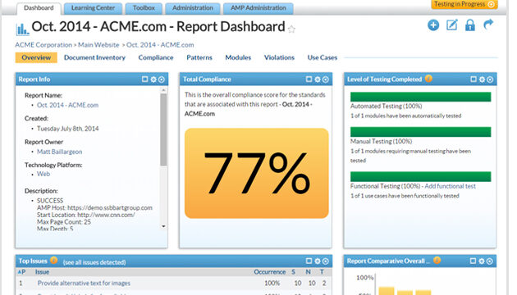
Task: Sort Top Issues by Issue column
Action: [42, 272]
